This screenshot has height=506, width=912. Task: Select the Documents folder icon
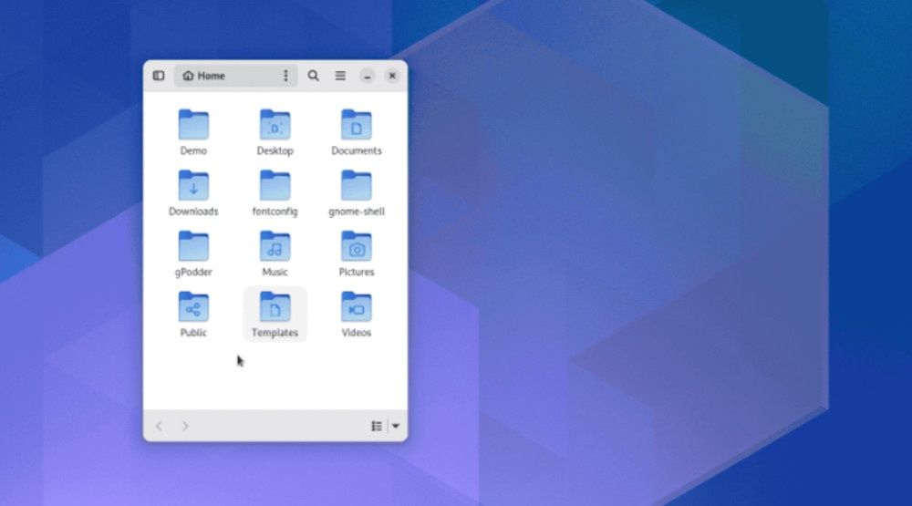[356, 125]
